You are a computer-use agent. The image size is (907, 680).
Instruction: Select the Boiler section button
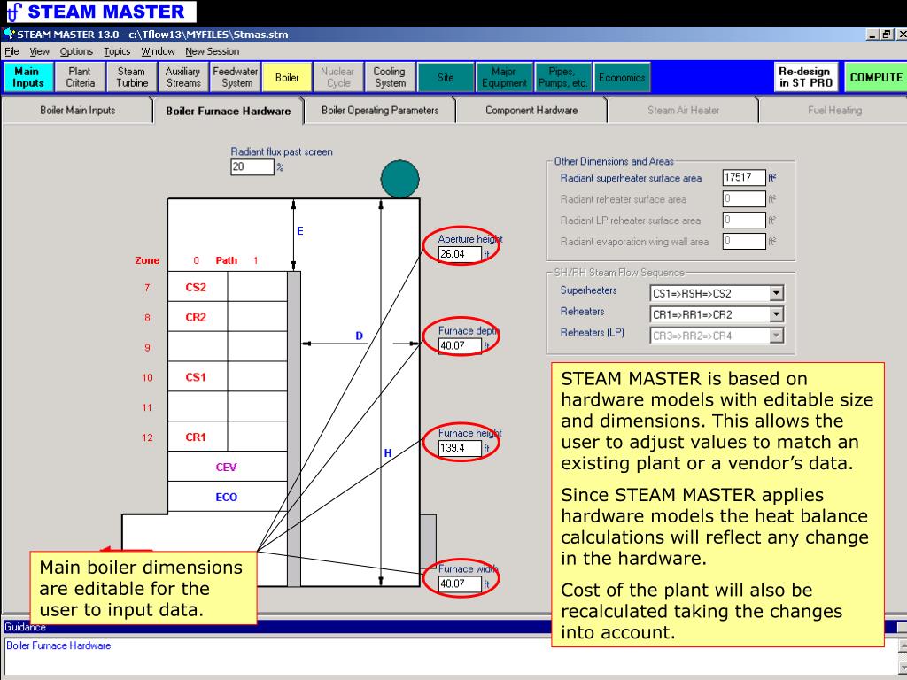click(x=287, y=77)
